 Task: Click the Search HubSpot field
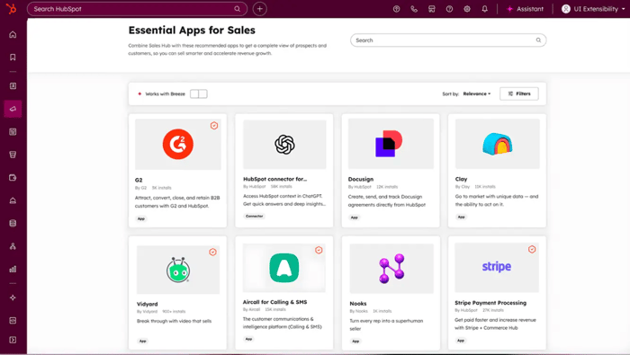click(x=137, y=9)
